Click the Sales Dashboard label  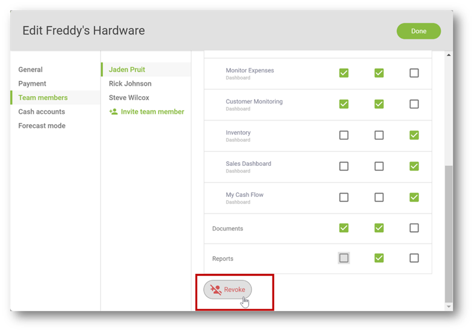click(x=248, y=164)
